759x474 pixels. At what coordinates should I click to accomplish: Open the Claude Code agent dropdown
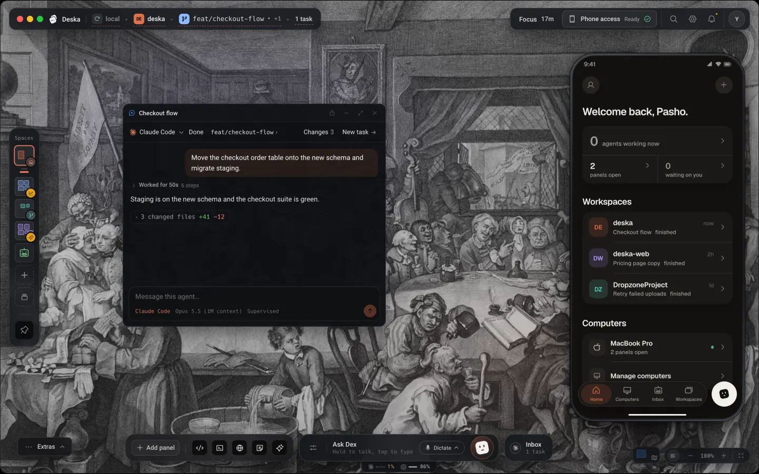coord(157,132)
